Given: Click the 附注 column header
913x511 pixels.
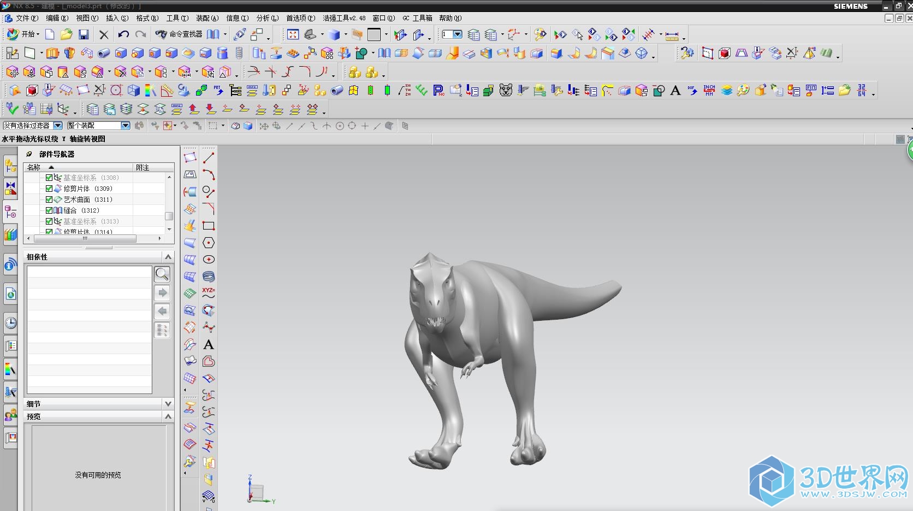Looking at the screenshot, I should click(153, 167).
